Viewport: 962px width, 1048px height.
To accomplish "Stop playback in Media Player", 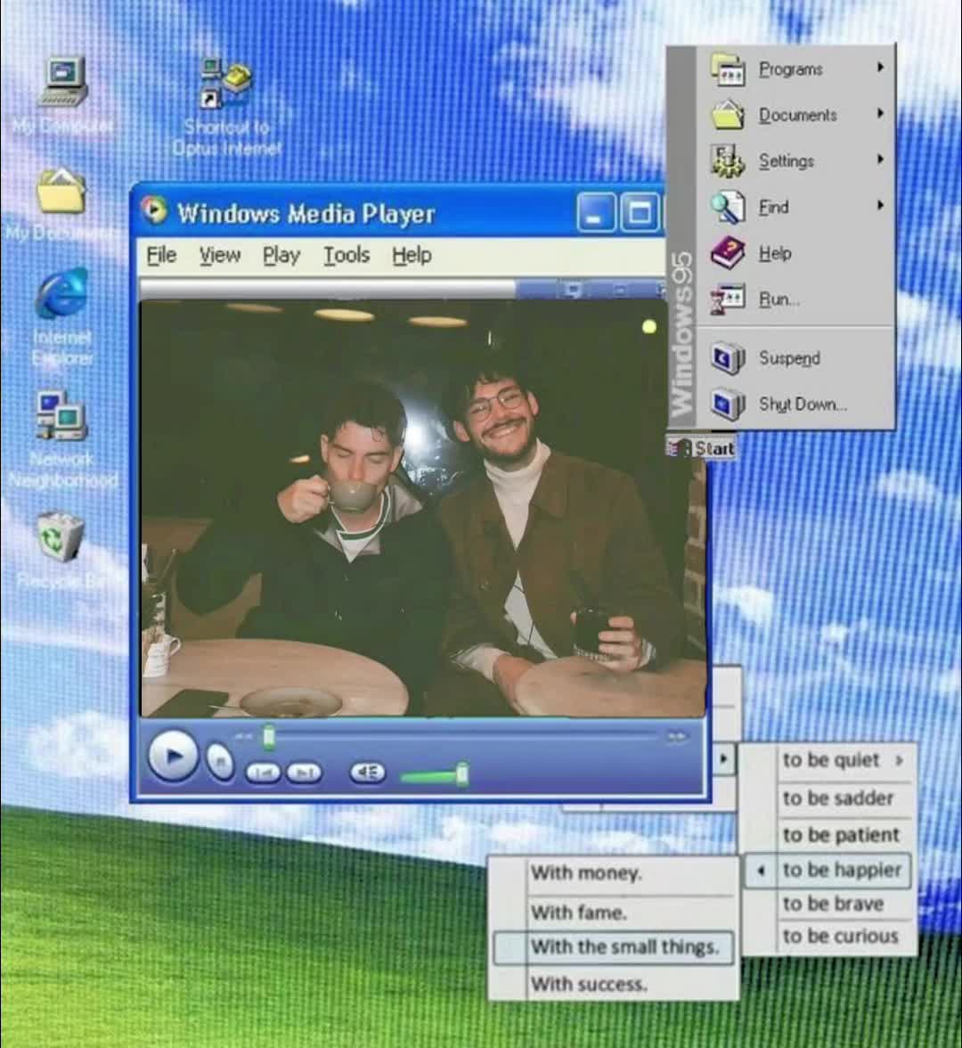I will click(220, 761).
